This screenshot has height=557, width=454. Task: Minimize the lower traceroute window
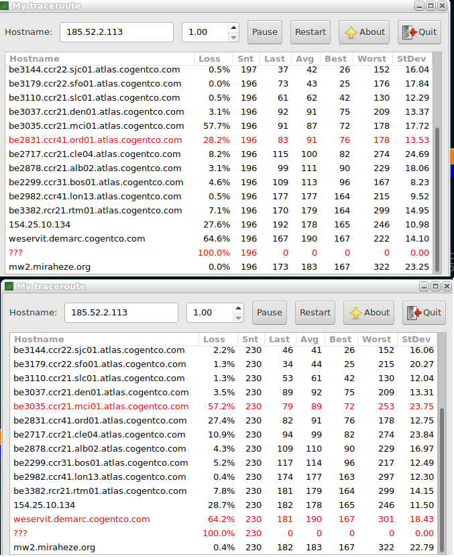[x=424, y=287]
